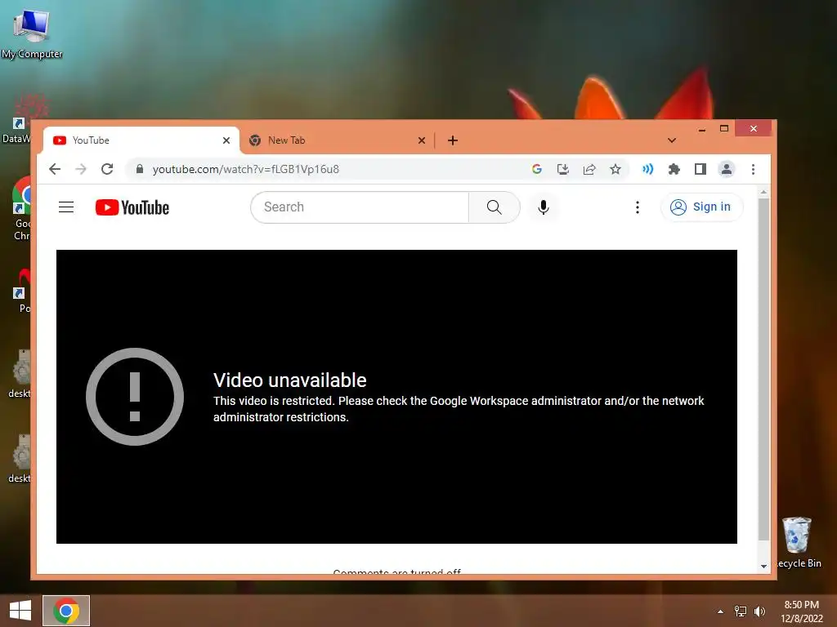Image resolution: width=837 pixels, height=627 pixels.
Task: Expand the tab search chevron
Action: coord(672,140)
